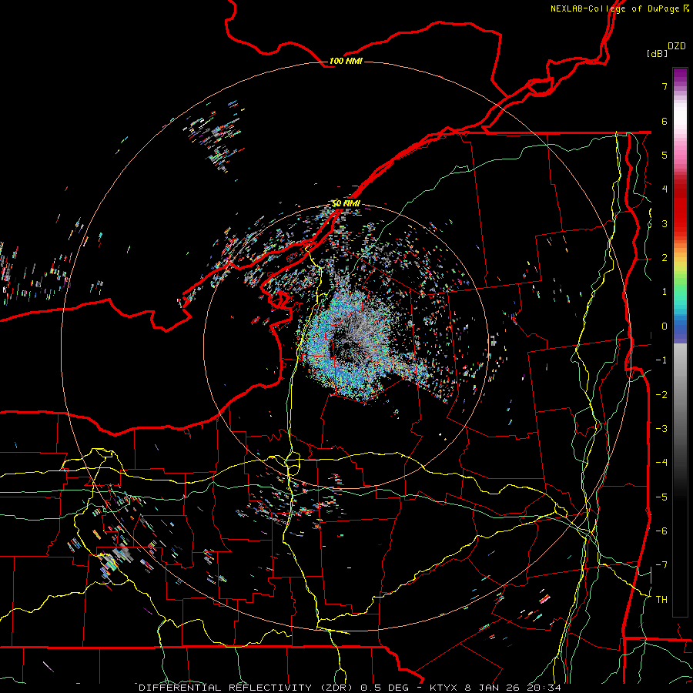
Task: Click the "100 NMI" range ring label
Action: [x=346, y=61]
